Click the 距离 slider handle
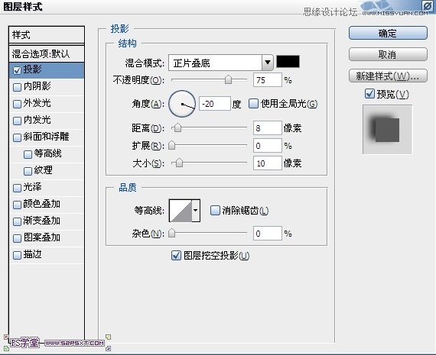Screen dimensions: 436x355 click(177, 127)
